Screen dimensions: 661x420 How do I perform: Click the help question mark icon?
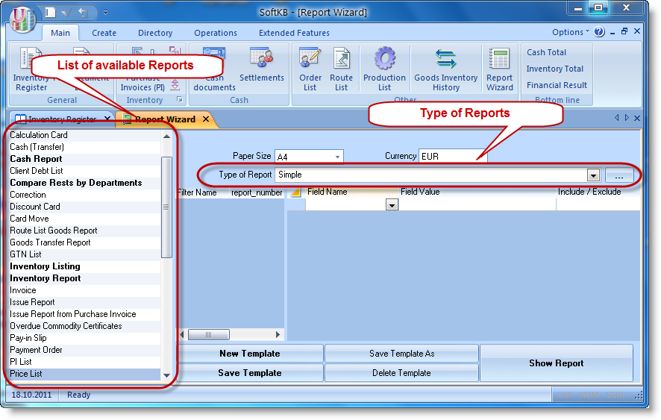(599, 31)
